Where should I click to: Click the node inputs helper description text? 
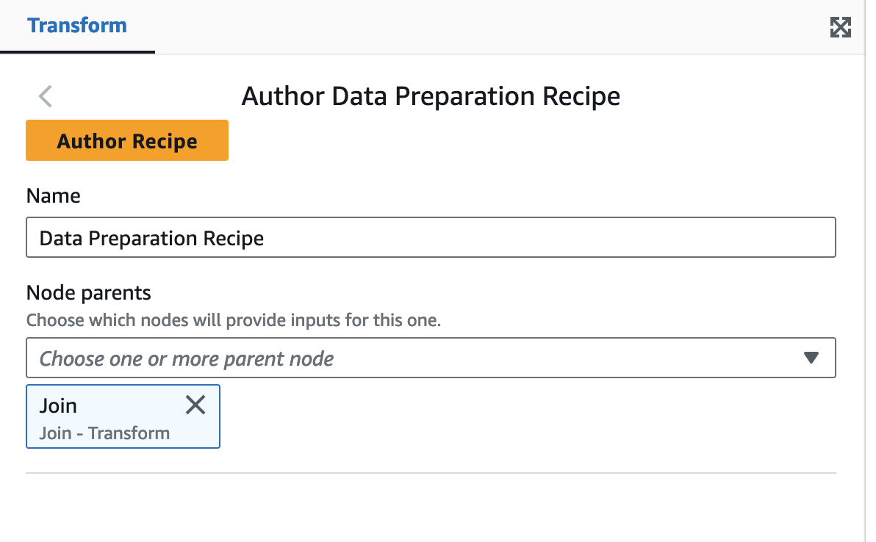233,321
